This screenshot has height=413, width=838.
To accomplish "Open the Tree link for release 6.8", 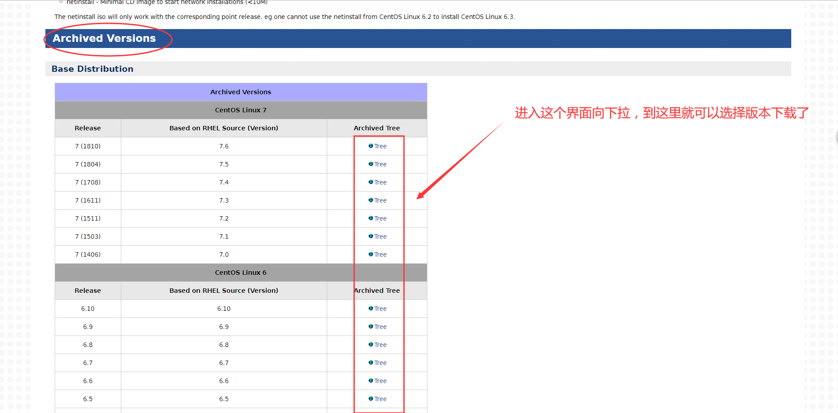I will (380, 345).
